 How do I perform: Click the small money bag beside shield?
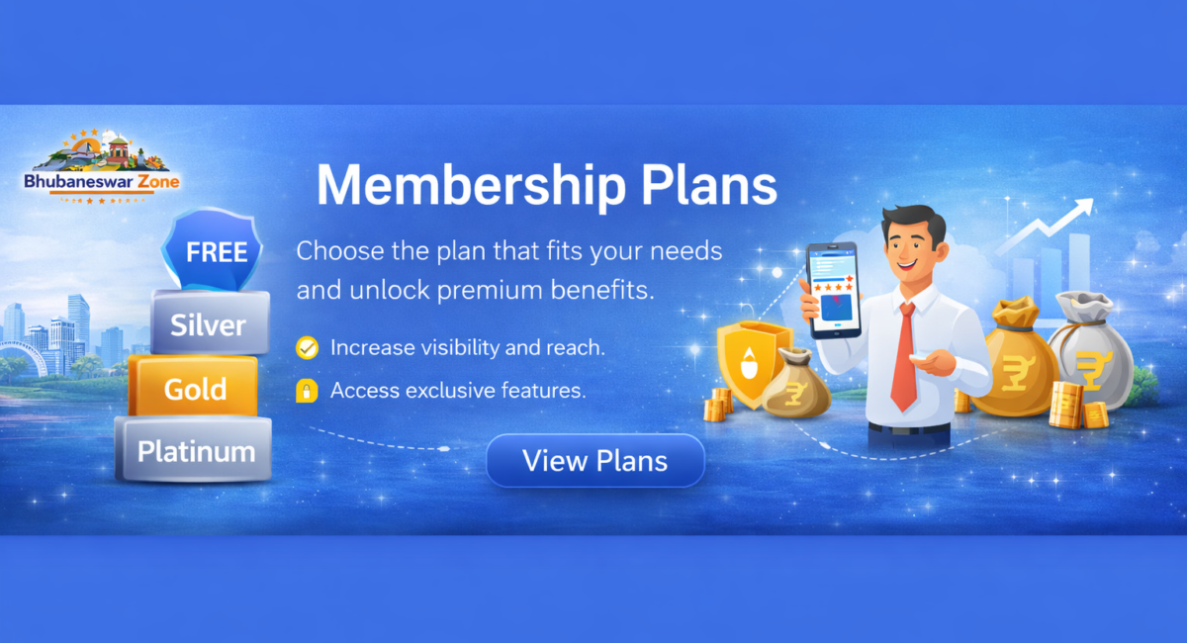pos(796,384)
